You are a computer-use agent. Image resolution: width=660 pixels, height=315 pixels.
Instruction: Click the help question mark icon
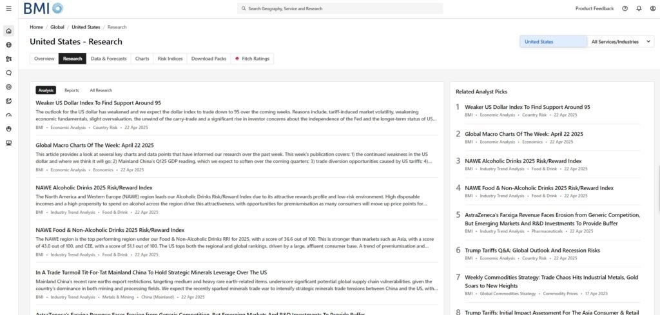(x=625, y=8)
